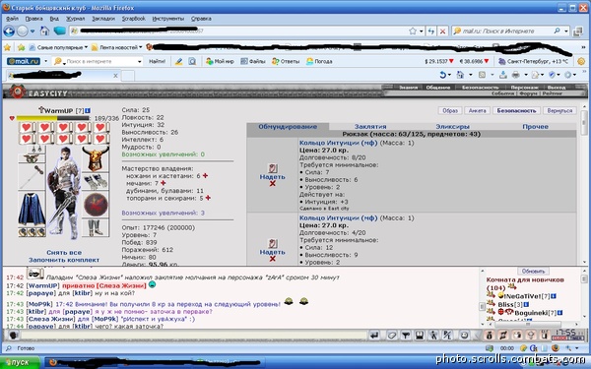Switch to the Заклятия tab
The image size is (591, 369).
(370, 127)
